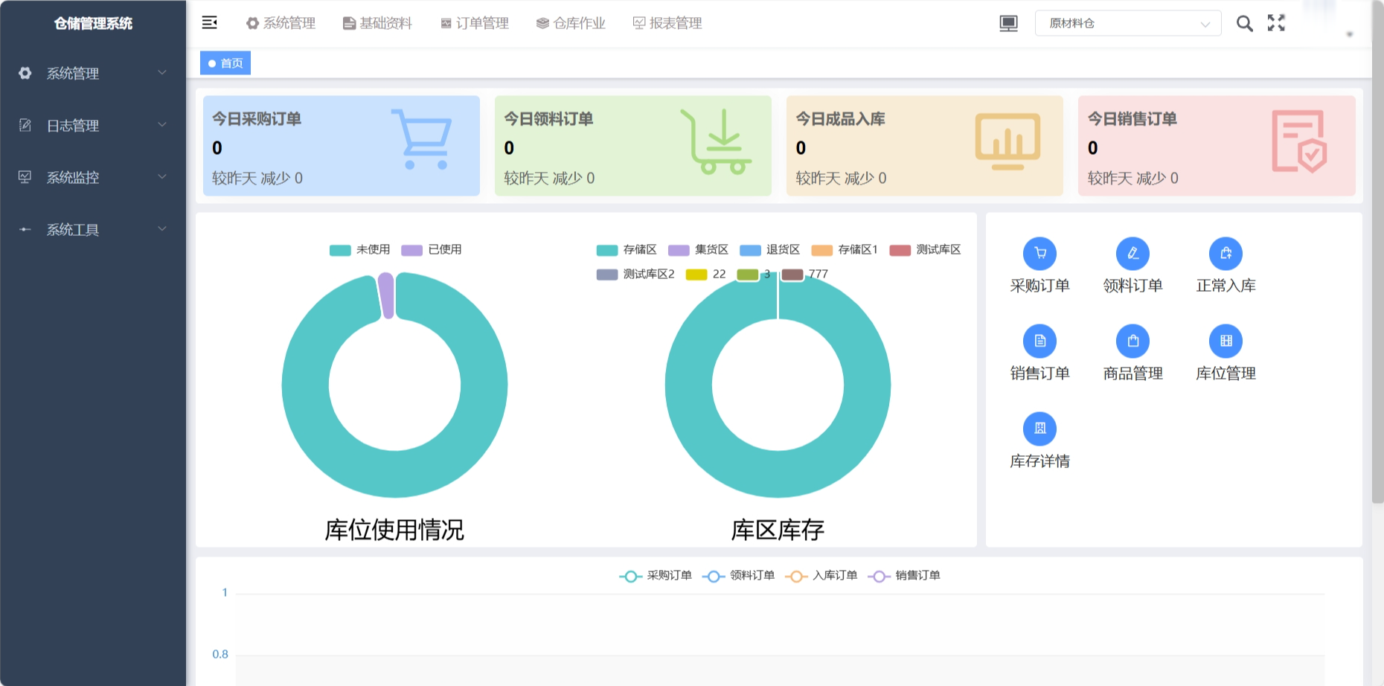Open the 库存详情 shortcut icon
The image size is (1384, 686).
(1039, 429)
